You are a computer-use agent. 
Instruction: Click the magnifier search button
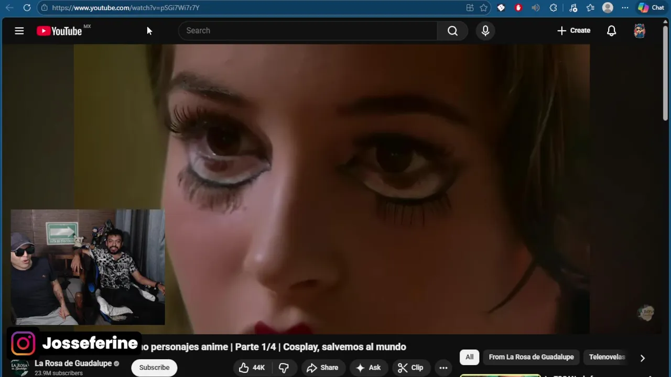452,31
